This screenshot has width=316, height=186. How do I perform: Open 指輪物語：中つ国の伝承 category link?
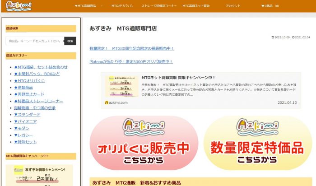35,108
